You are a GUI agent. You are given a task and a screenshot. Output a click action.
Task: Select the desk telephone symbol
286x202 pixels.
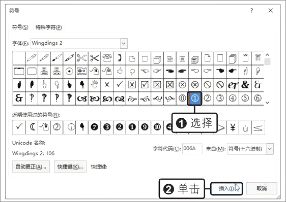point(107,58)
